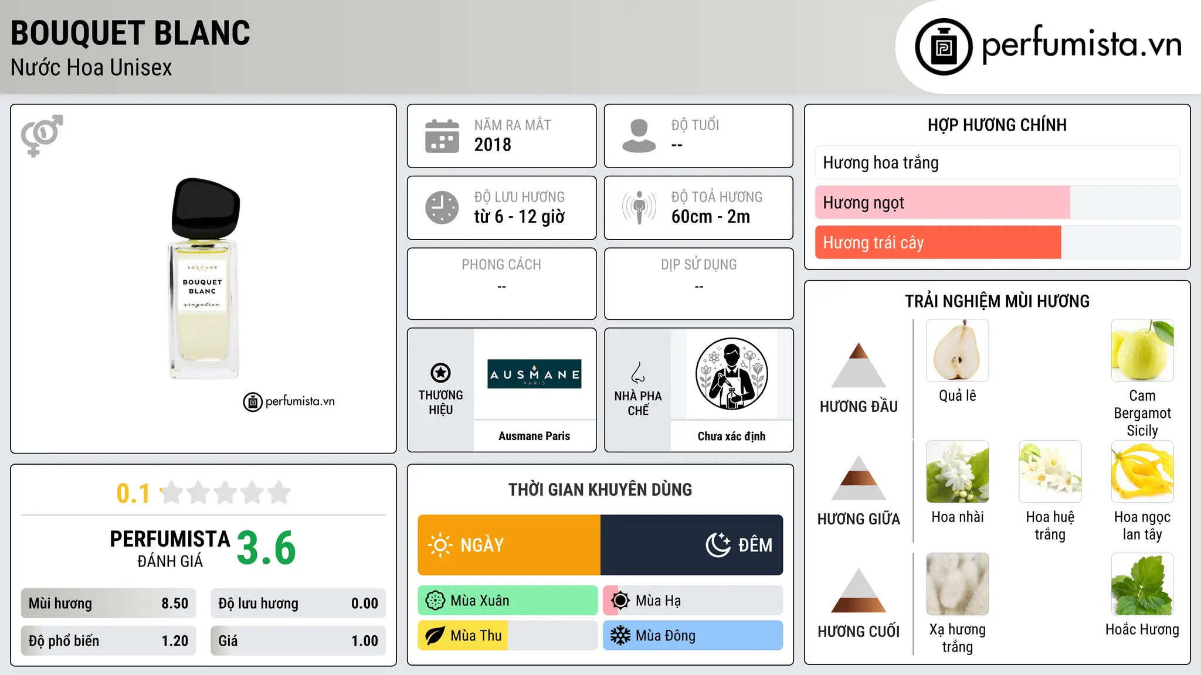The width and height of the screenshot is (1201, 675).
Task: Click the perfumer illustration above Chưa xác định
Action: coord(731,374)
